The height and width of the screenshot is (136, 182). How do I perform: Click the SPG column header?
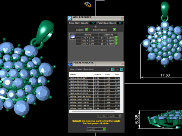(117, 74)
